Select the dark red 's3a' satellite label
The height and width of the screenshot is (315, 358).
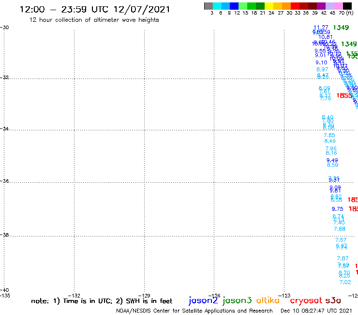pos(333,300)
